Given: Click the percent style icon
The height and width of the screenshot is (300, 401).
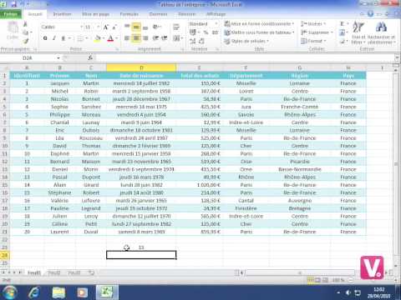Looking at the screenshot, I should click(x=206, y=32).
